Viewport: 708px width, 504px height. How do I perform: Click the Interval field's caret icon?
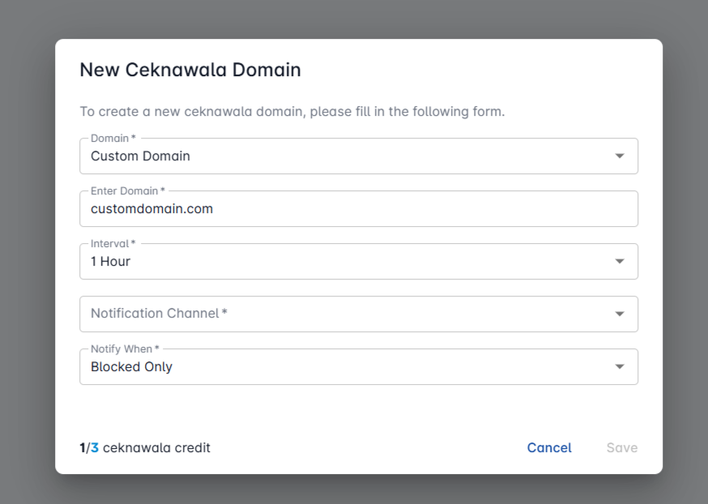point(620,262)
